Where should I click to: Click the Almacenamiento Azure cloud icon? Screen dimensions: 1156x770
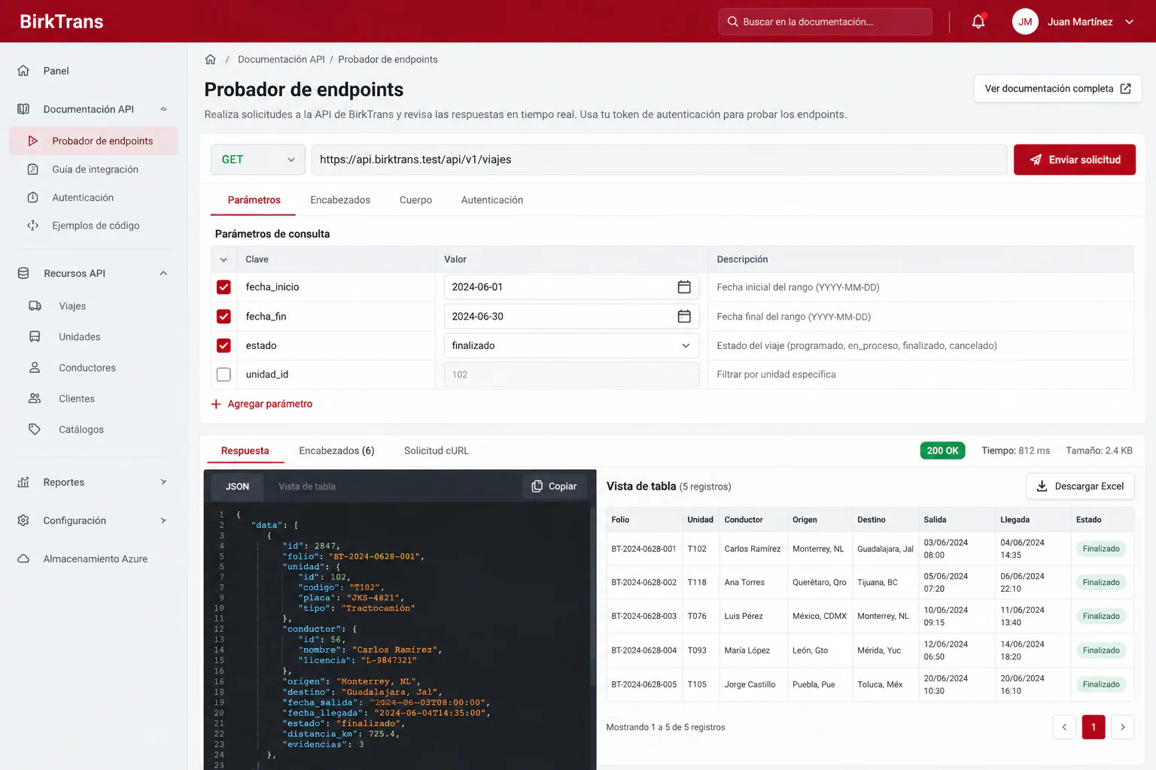tap(23, 559)
